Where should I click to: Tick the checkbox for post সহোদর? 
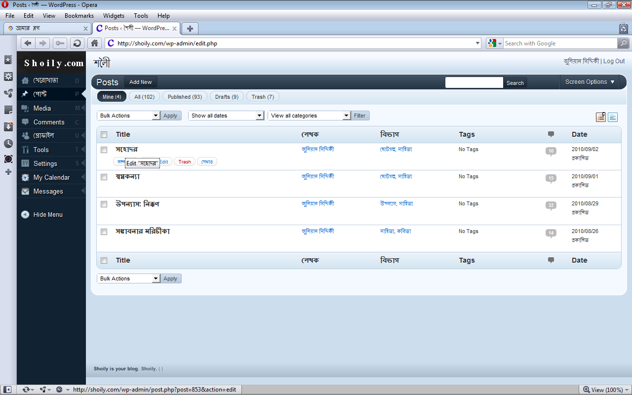pos(104,150)
